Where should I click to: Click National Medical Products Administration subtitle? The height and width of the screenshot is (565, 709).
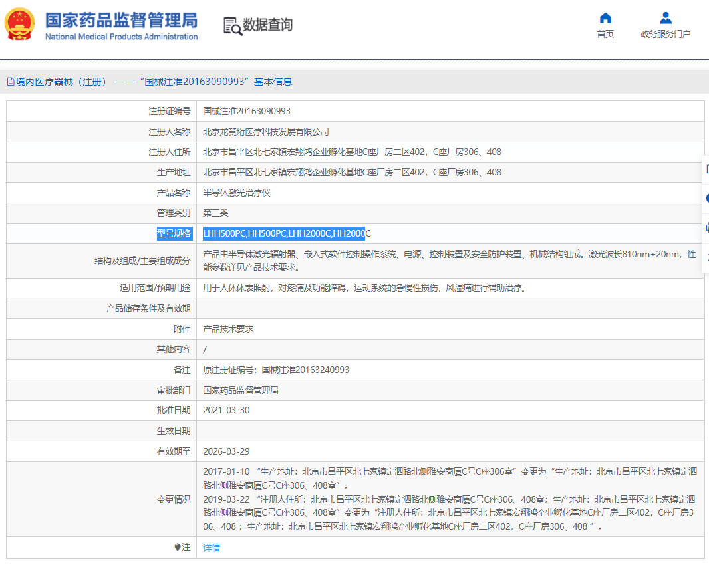121,37
